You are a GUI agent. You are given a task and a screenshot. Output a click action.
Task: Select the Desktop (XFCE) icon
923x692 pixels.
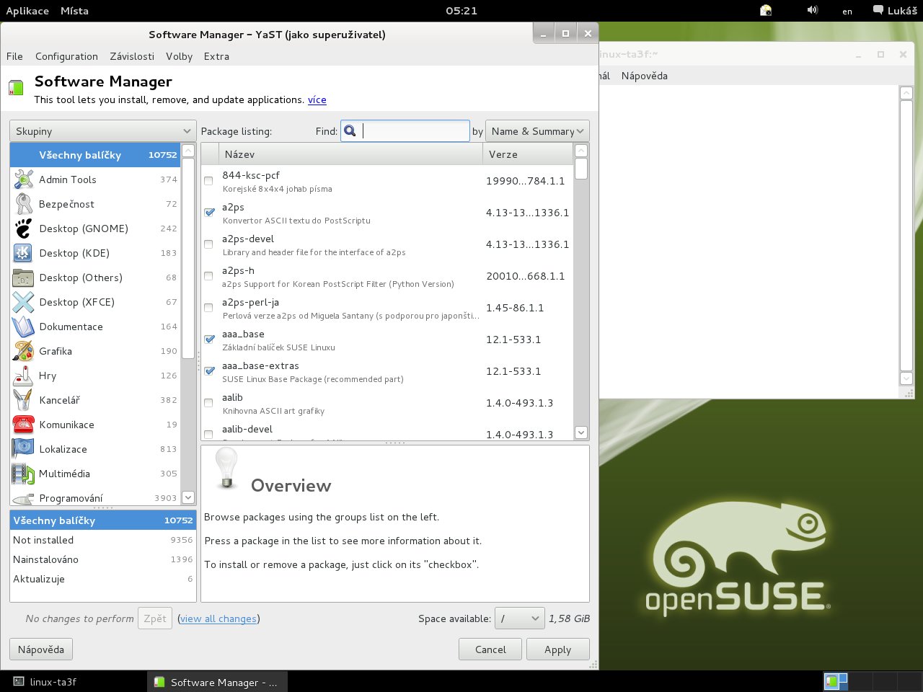tap(23, 302)
